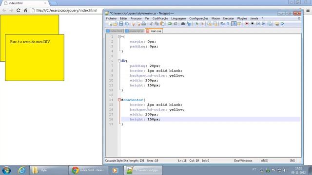Click the Zoom Out toolbar icon

[x=202, y=24]
